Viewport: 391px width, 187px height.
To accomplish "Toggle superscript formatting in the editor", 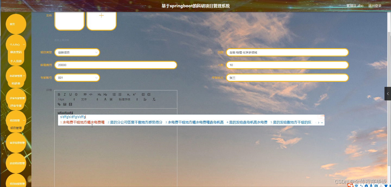I will point(134,94).
